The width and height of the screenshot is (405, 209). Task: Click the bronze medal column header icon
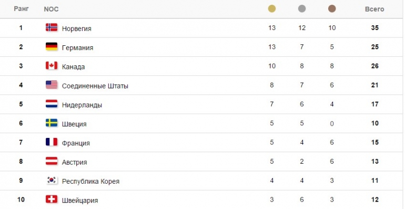(x=332, y=9)
